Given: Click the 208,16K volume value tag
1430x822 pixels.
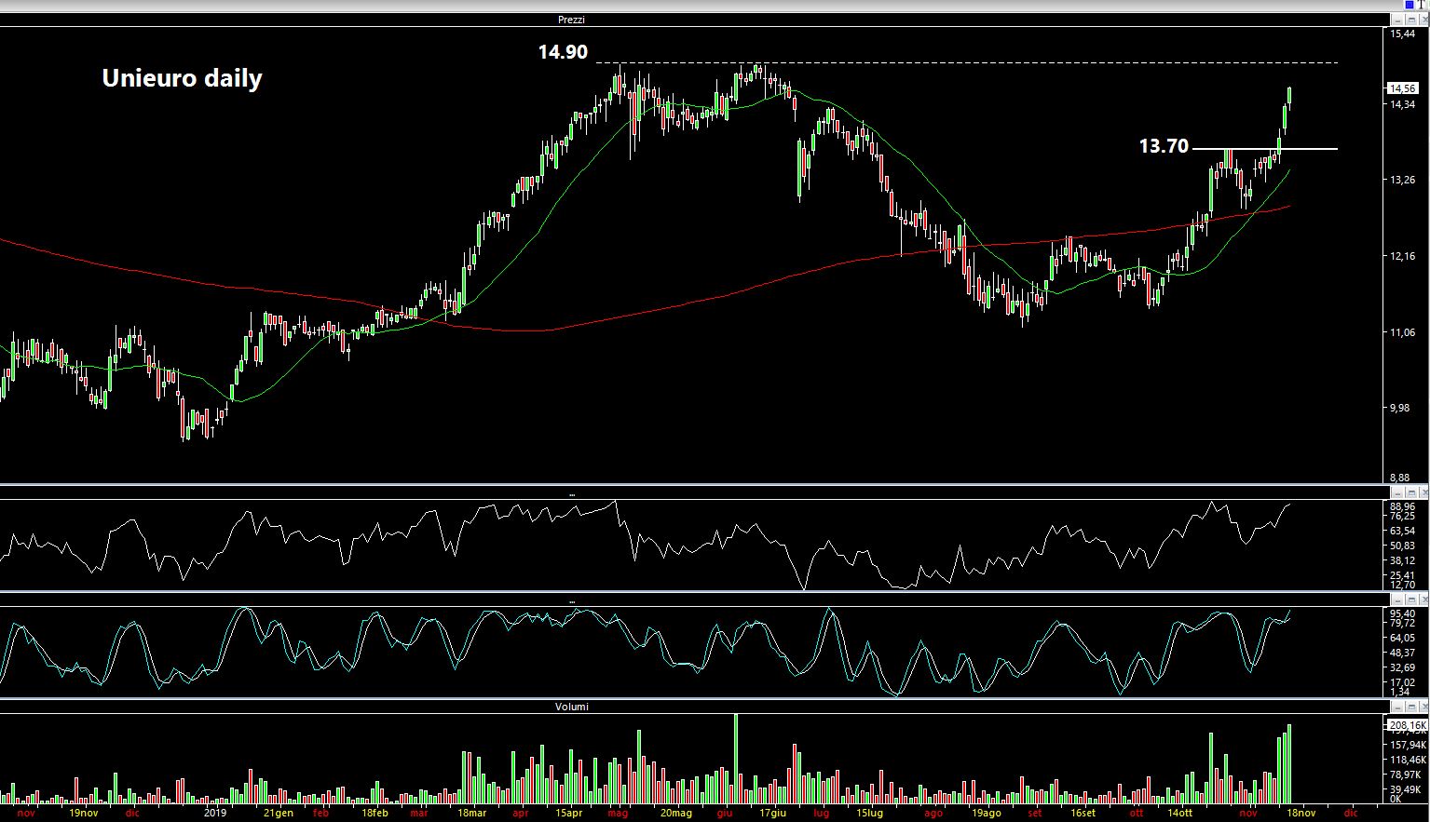Looking at the screenshot, I should [x=1407, y=725].
